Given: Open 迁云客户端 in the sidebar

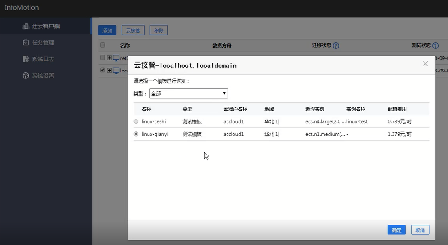Looking at the screenshot, I should (45, 26).
